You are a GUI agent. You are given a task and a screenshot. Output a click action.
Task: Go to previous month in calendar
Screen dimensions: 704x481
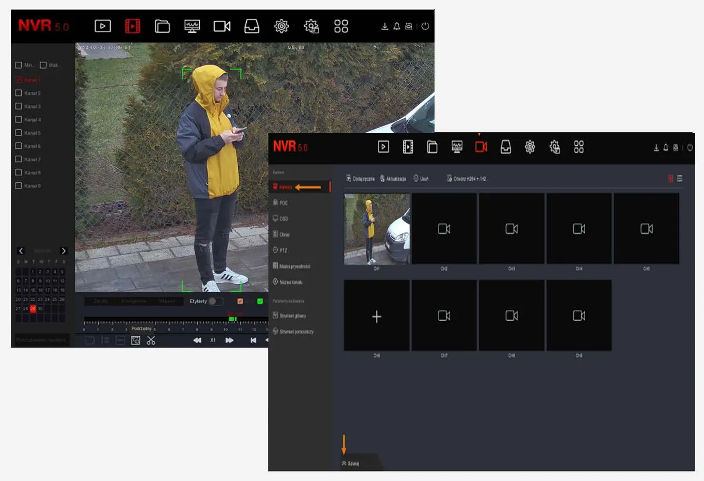tap(21, 251)
